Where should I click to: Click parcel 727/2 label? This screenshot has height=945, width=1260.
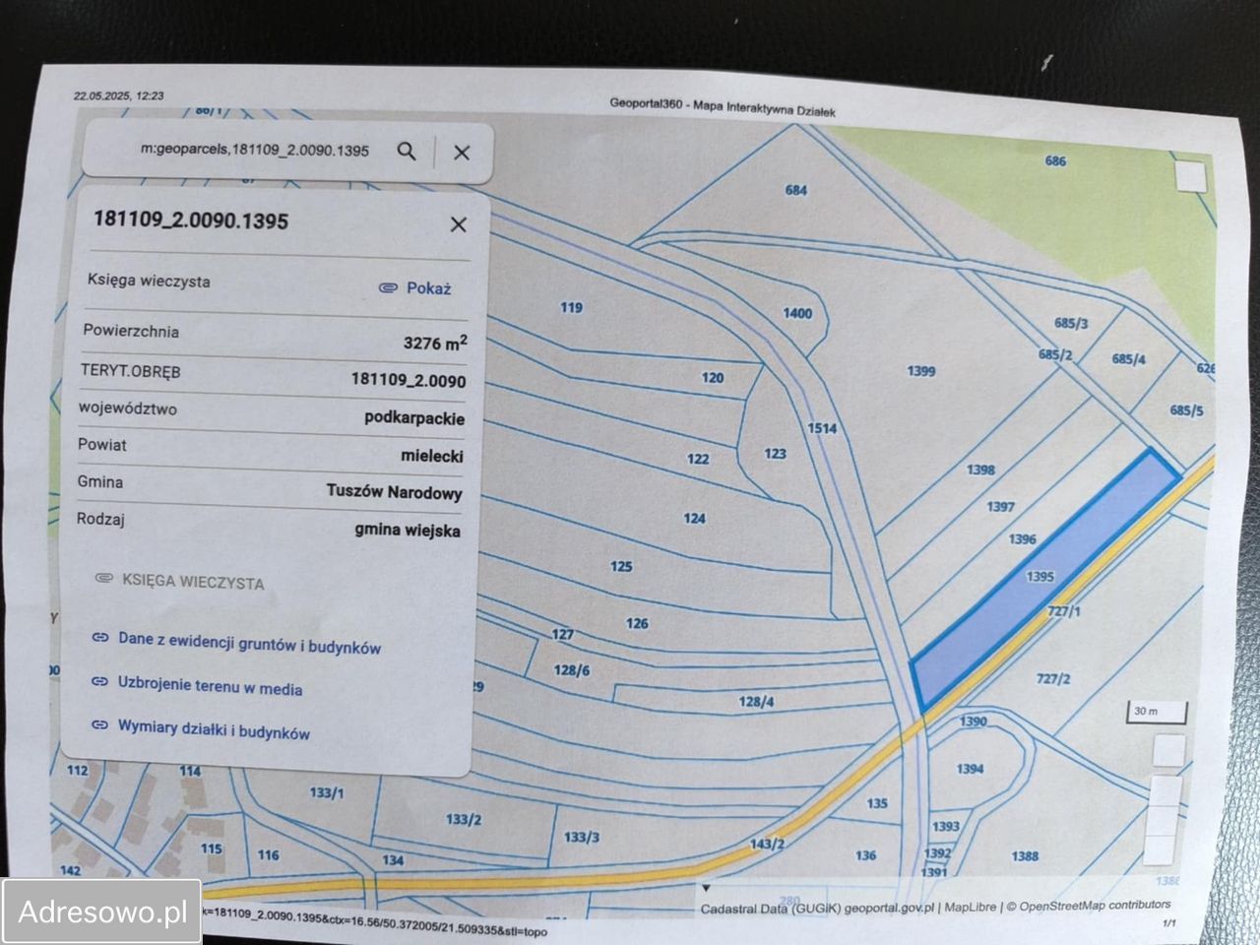(x=1053, y=678)
